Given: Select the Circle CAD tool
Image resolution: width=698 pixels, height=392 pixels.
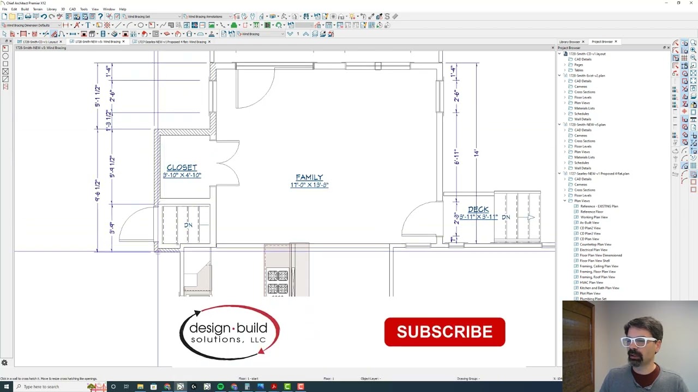Looking at the screenshot, I should coord(140,25).
